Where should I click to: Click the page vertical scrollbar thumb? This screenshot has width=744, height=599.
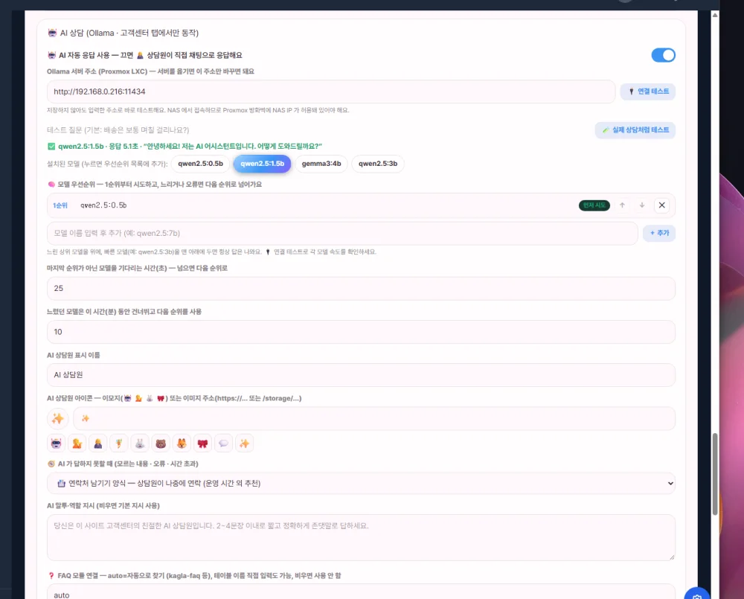[714, 474]
